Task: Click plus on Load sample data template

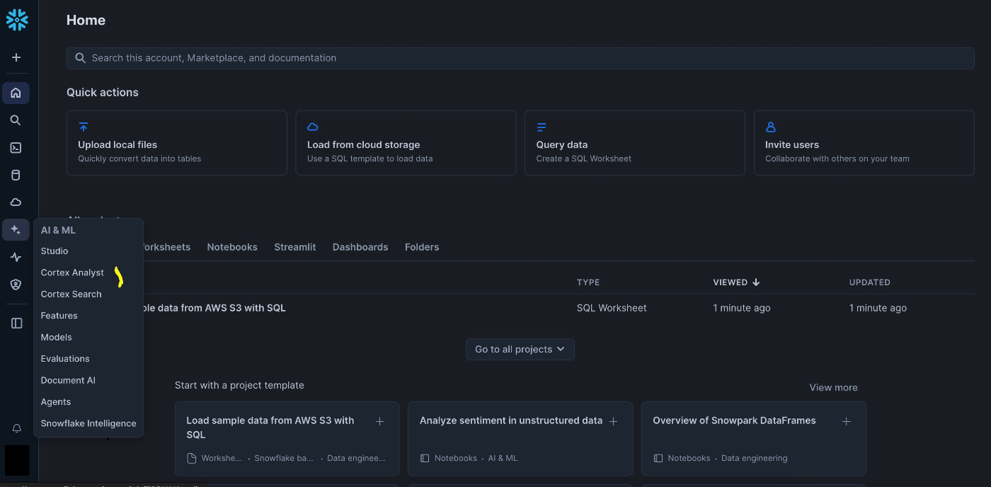Action: coord(380,422)
